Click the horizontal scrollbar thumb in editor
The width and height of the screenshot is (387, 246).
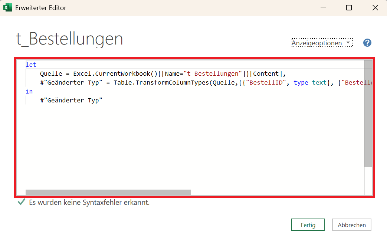coord(108,192)
